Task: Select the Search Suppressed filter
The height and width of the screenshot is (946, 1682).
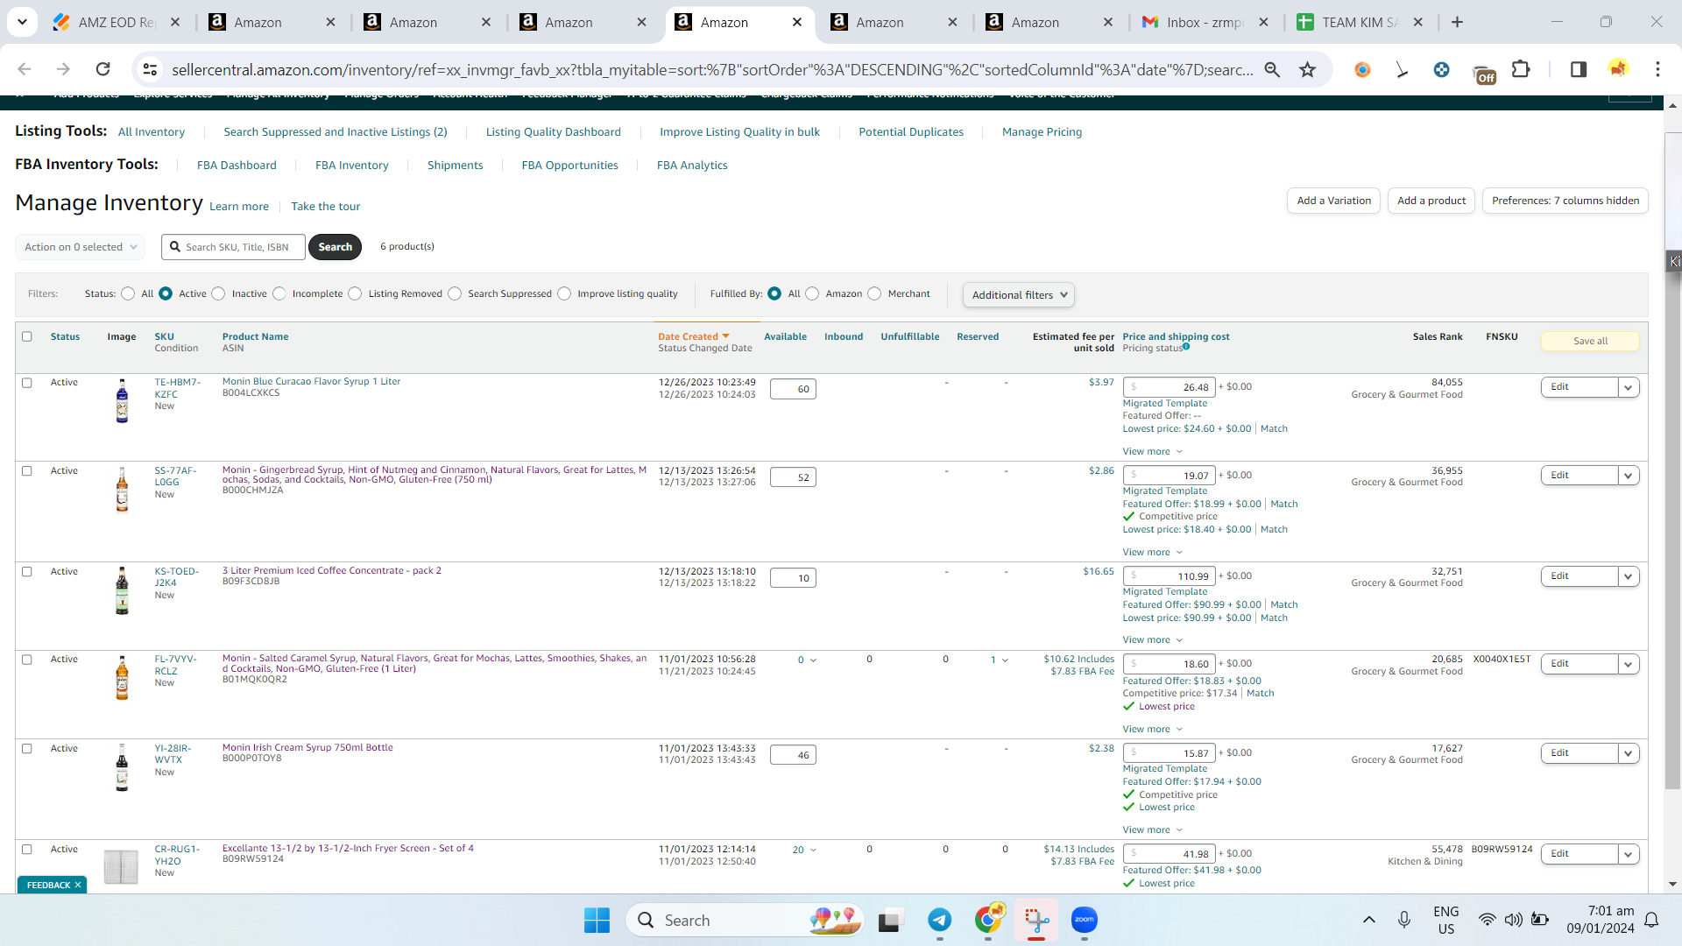Action: pyautogui.click(x=455, y=293)
